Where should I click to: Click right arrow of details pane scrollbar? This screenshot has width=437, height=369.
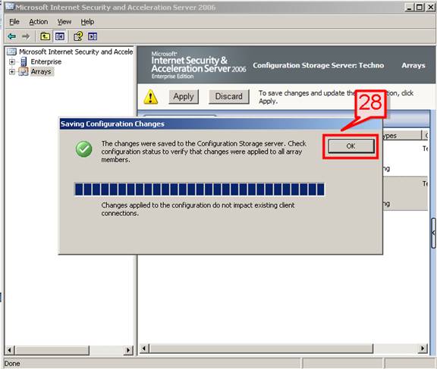click(423, 349)
